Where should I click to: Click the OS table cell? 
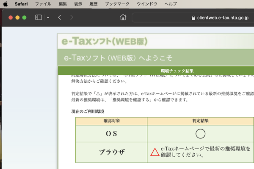111,134
